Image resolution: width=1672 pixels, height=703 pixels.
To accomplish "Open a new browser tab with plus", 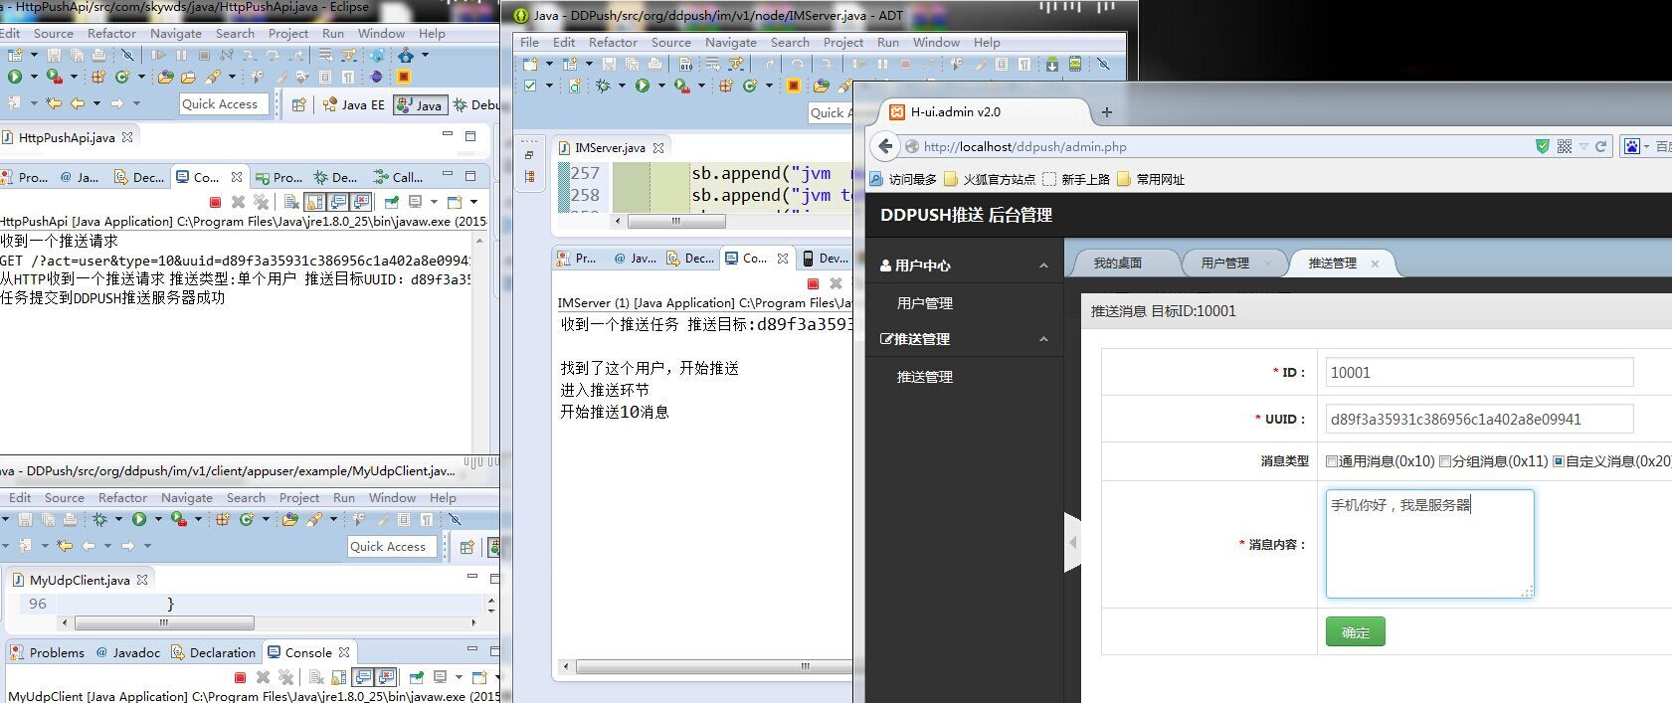I will click(1107, 112).
